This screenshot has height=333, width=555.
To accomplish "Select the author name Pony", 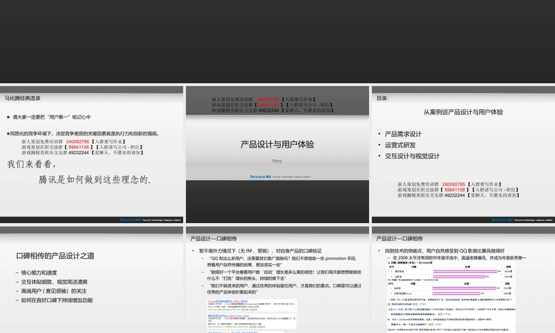I will point(277,161).
